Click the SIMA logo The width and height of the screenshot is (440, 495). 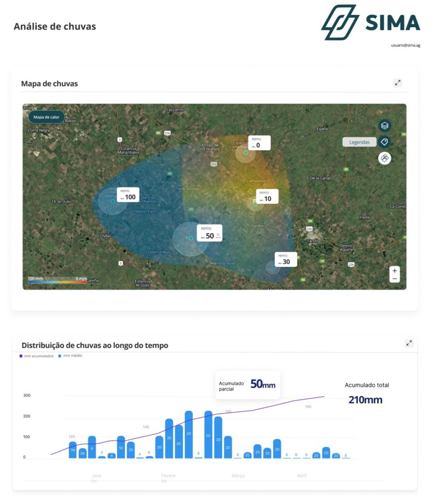click(371, 23)
